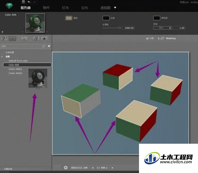Click the save icon in the top bar

23,2
